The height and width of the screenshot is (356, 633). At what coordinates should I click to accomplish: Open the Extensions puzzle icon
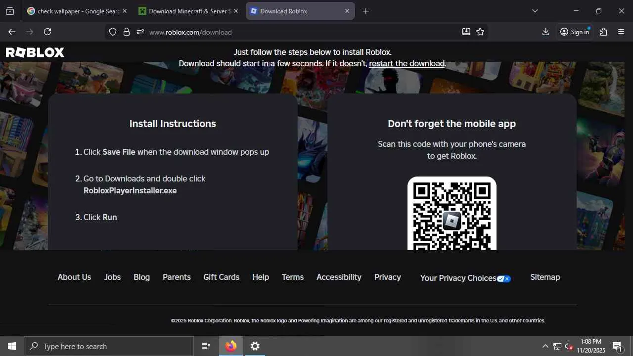(x=603, y=32)
